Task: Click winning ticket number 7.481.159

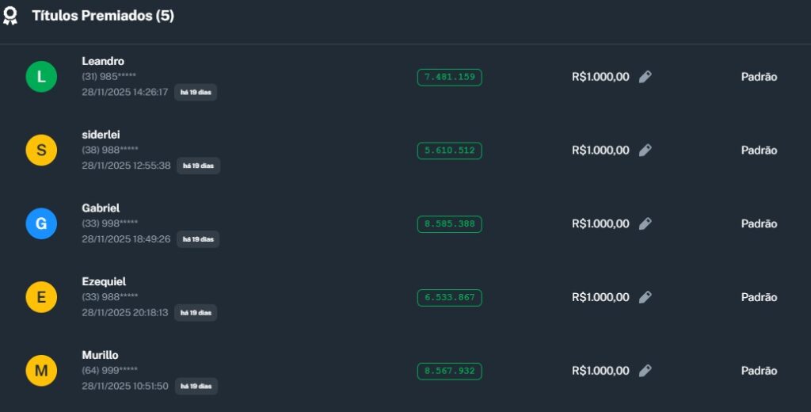Action: (449, 77)
